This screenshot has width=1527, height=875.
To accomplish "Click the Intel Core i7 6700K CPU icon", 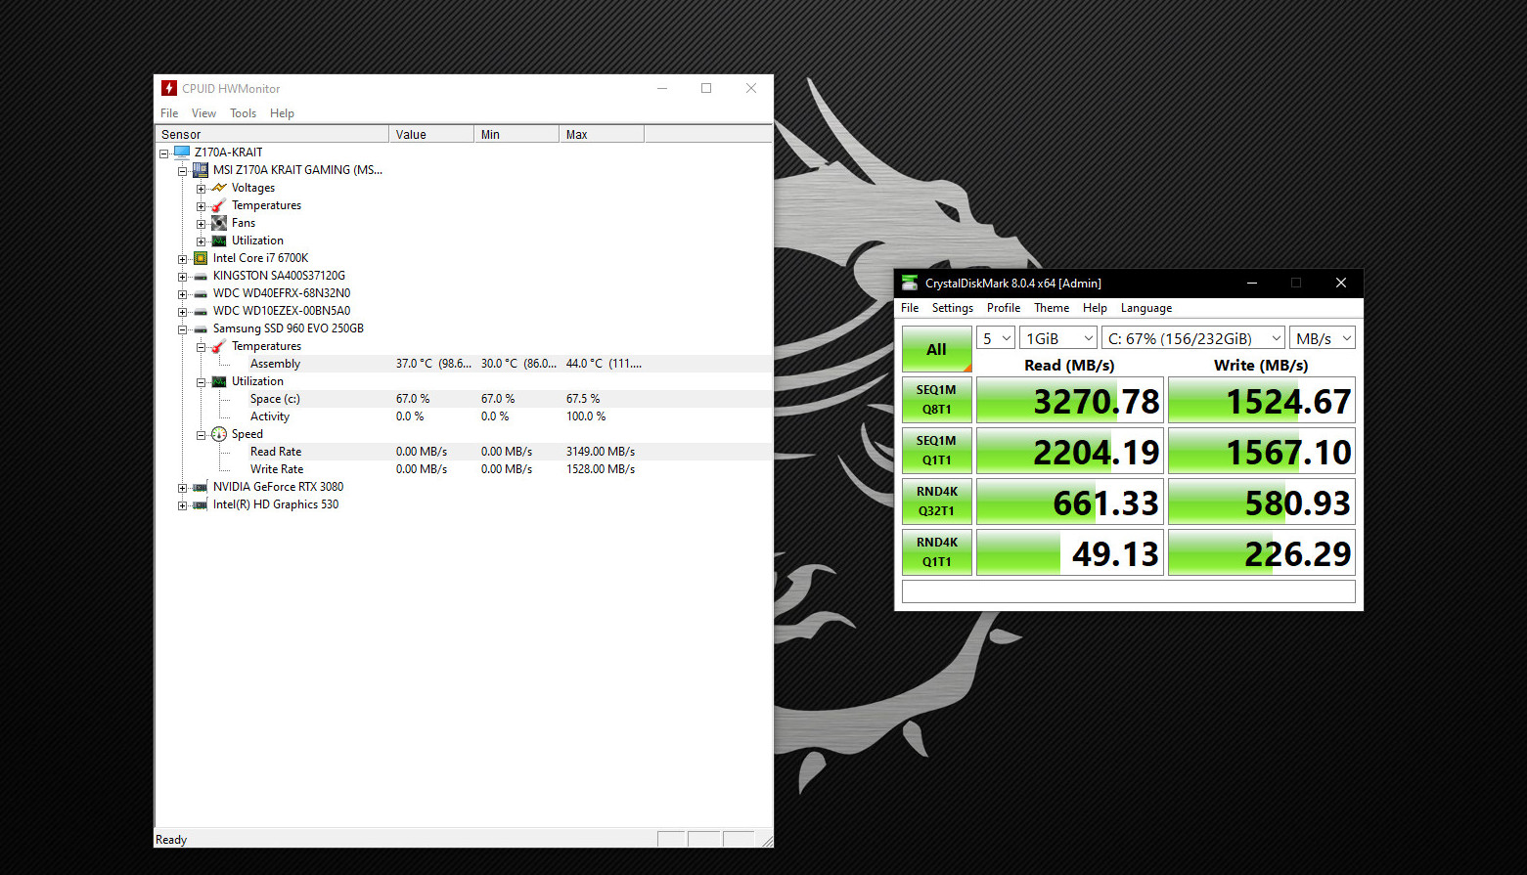I will point(201,258).
